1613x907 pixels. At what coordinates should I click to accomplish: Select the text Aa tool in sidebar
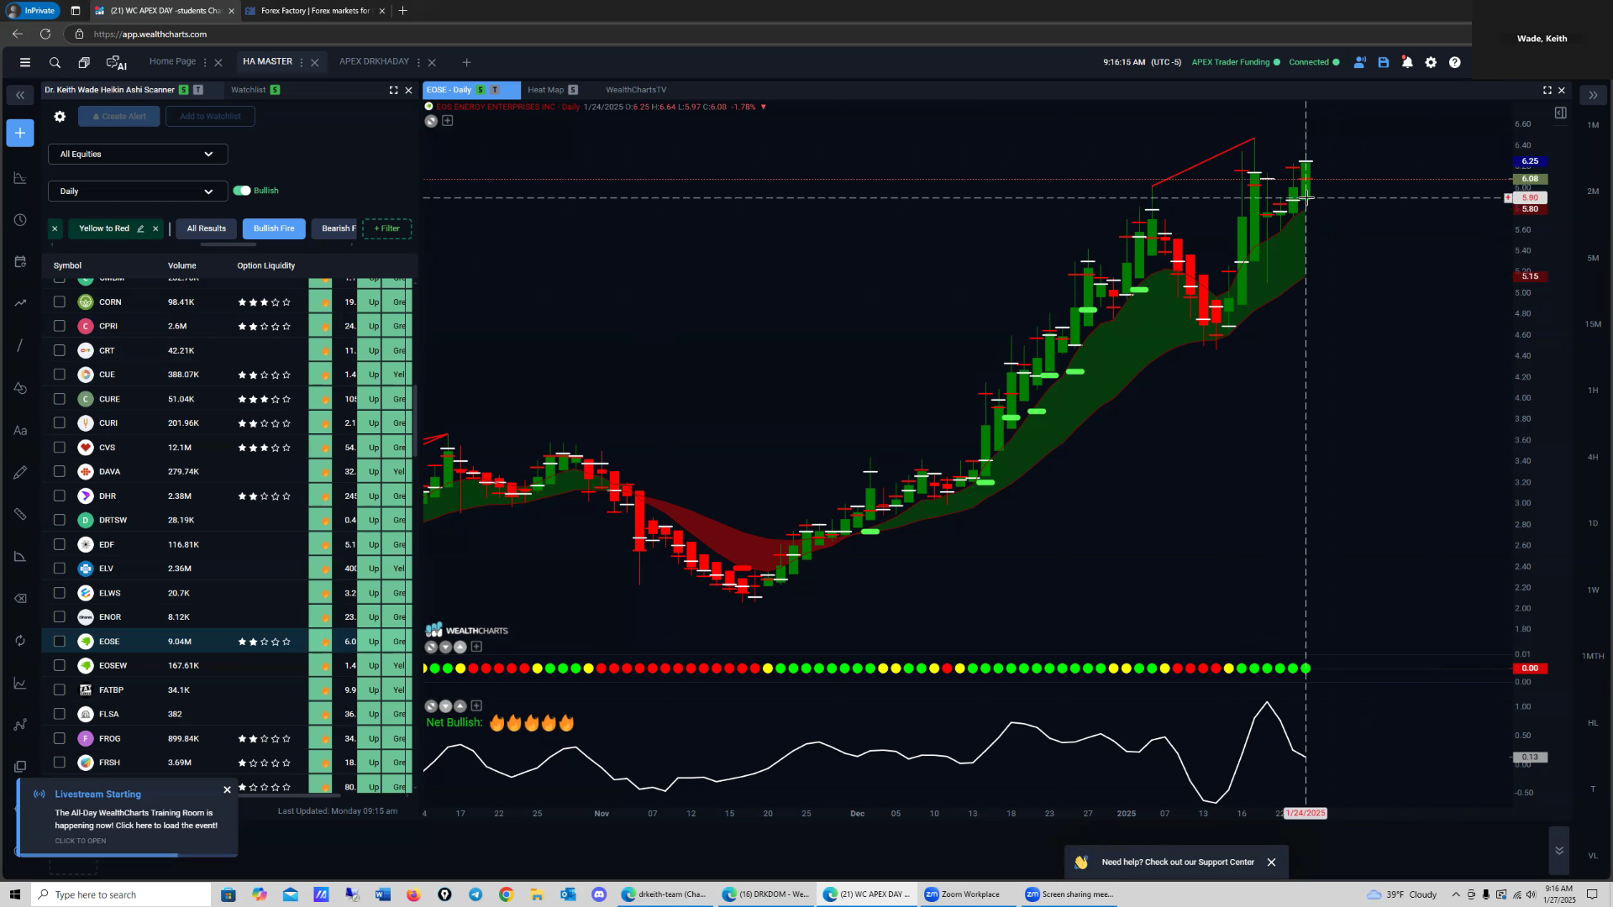(20, 431)
